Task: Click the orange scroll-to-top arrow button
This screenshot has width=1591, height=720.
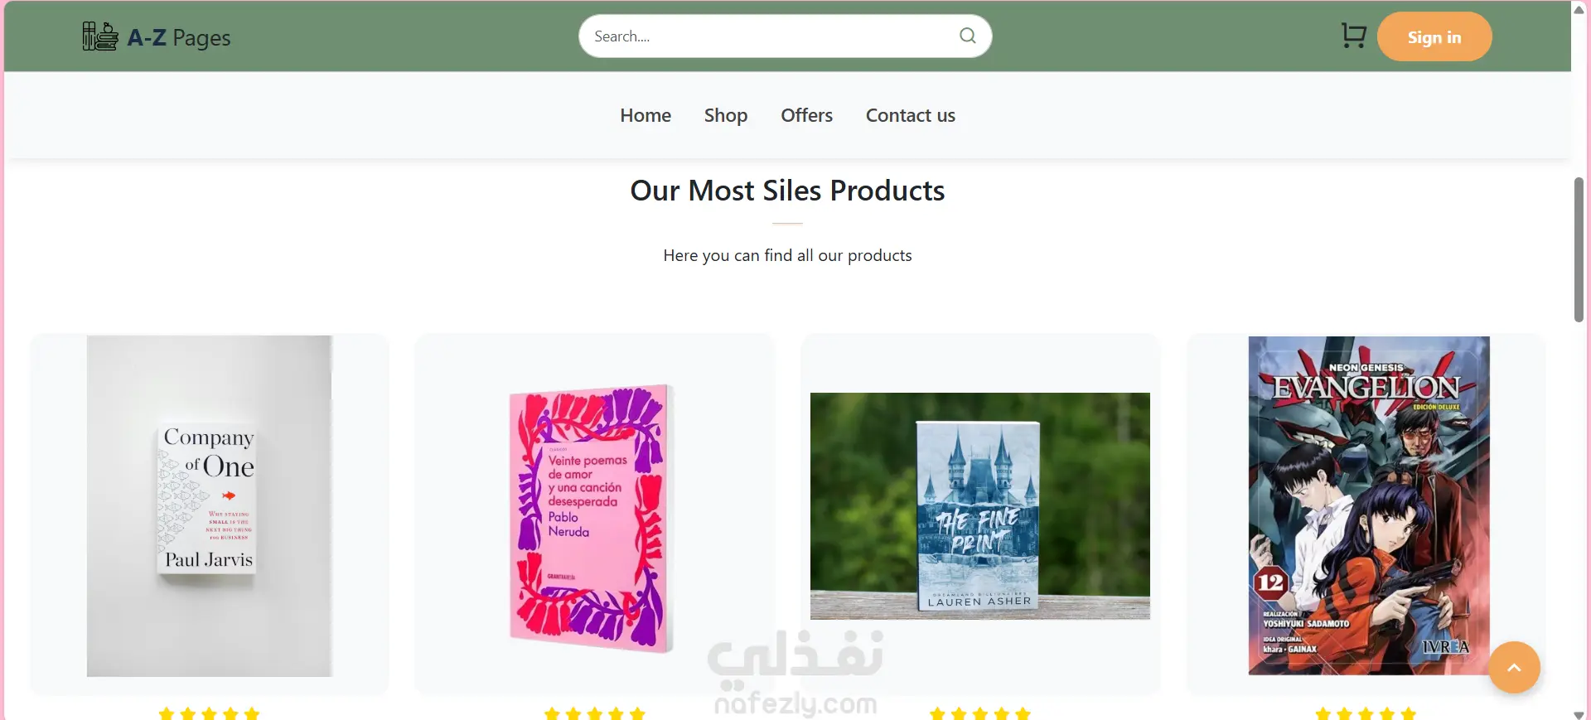Action: (x=1514, y=667)
